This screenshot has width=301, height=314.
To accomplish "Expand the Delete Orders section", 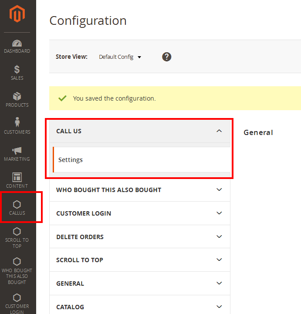I will 219,237.
